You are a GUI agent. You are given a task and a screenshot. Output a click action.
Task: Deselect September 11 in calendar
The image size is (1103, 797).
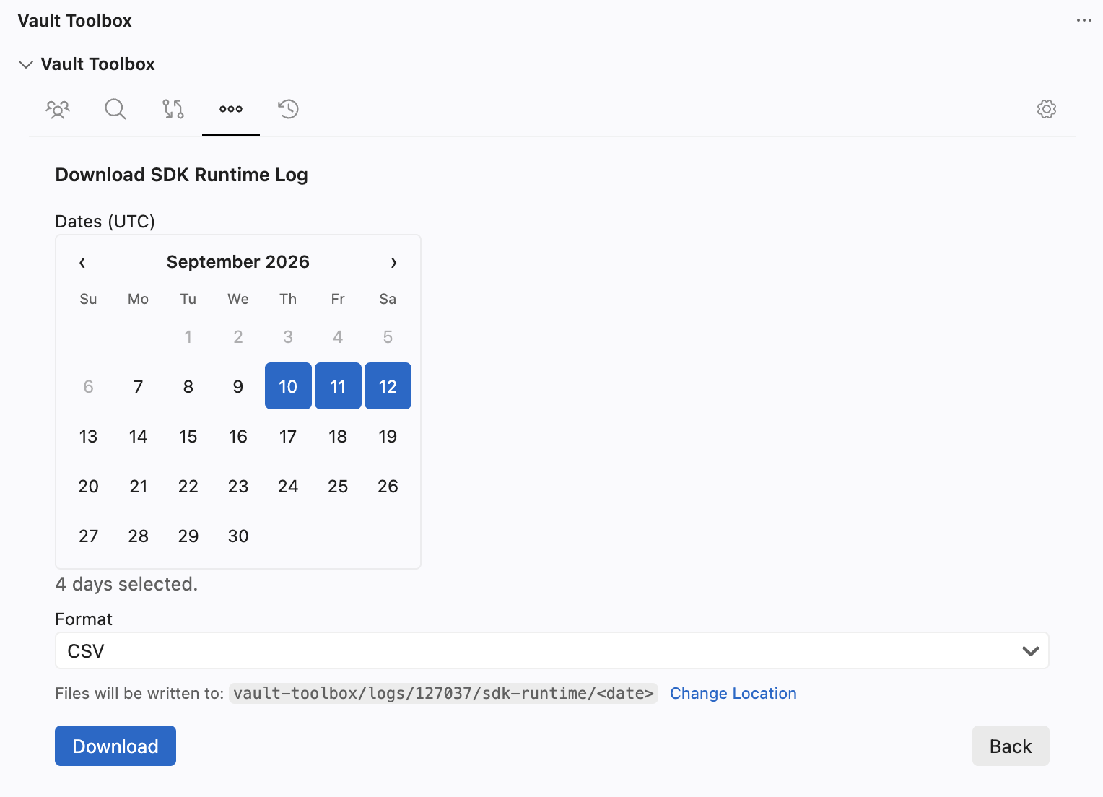tap(338, 386)
